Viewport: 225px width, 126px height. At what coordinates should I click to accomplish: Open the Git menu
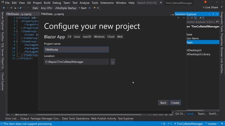[x=29, y=3]
